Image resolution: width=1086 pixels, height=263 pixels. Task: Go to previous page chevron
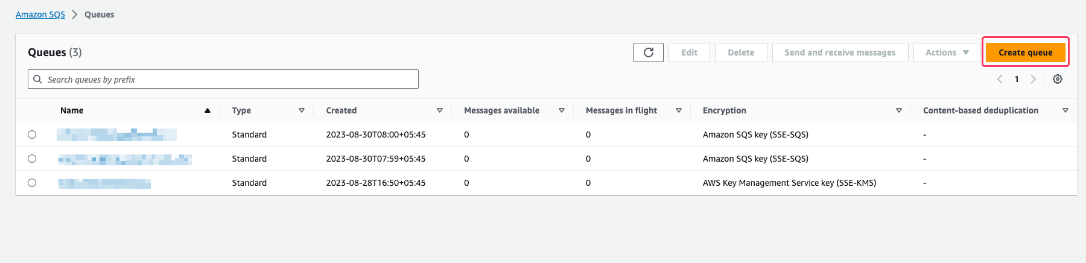(1000, 79)
